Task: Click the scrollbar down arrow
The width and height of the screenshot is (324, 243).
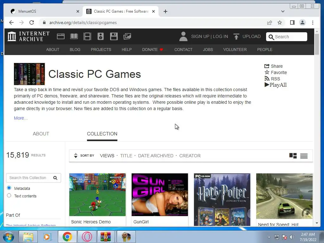Action: 317,223
